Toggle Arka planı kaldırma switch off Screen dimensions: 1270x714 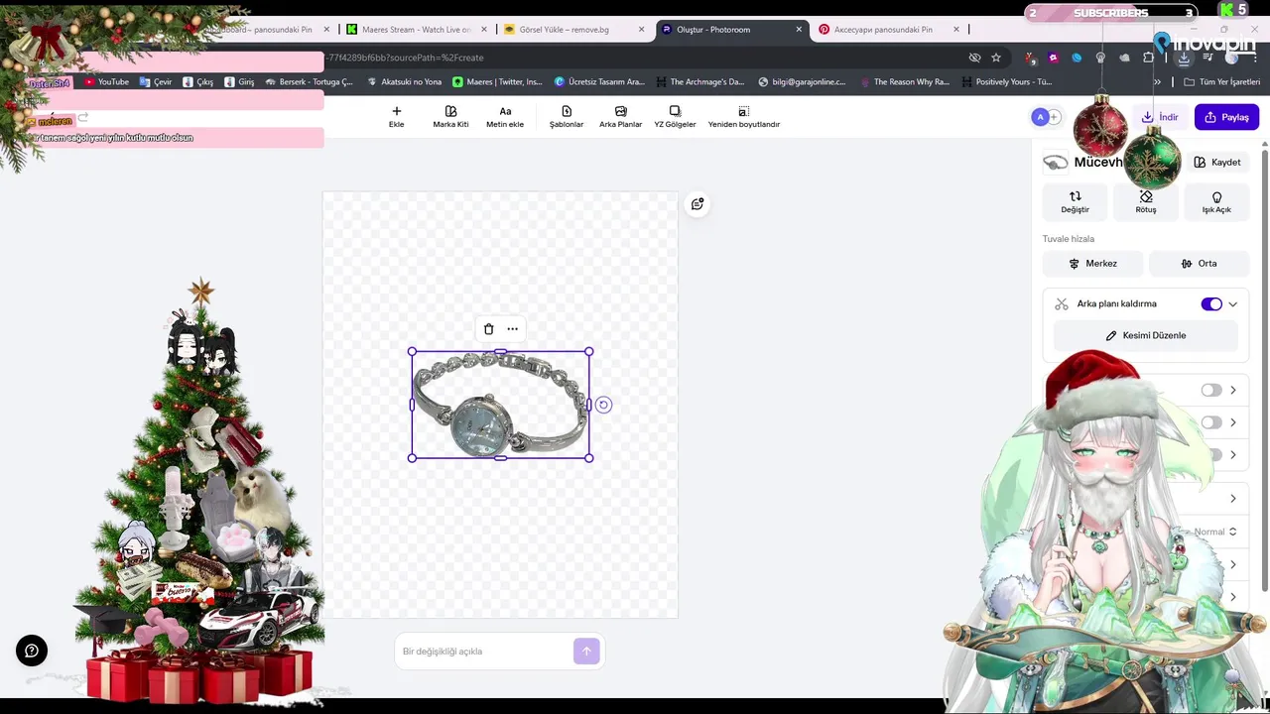click(x=1211, y=304)
